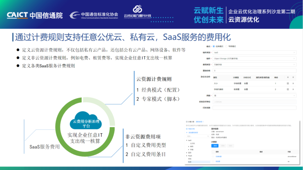Click the 非云资源费用项 heading
This screenshot has height=170, width=303.
click(143, 137)
